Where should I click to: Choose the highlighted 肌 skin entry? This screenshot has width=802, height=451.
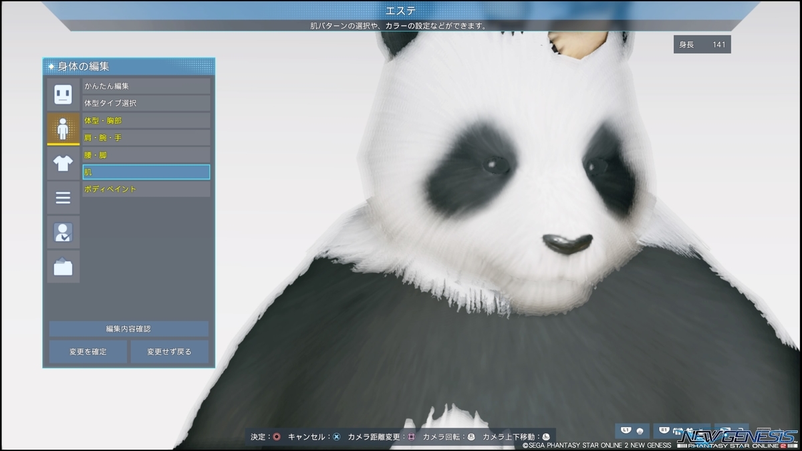point(146,172)
